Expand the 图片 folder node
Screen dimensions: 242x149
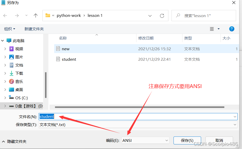coord(5,57)
